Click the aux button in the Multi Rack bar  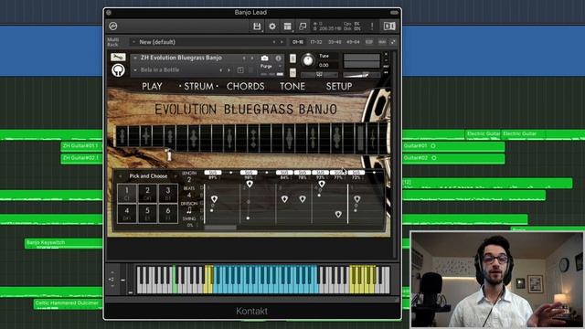pos(382,42)
